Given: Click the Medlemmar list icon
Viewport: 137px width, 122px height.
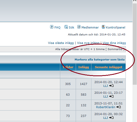Looking at the screenshot, I should point(79,27).
